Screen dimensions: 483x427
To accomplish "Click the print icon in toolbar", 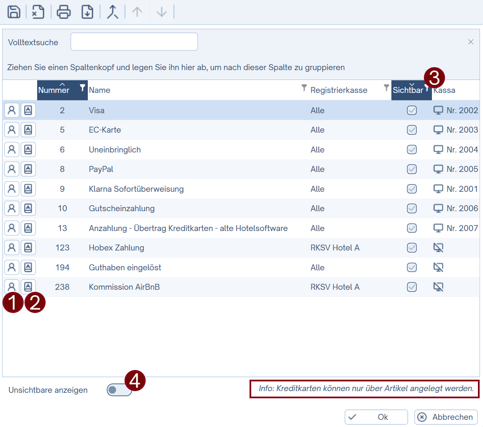I will click(x=64, y=12).
